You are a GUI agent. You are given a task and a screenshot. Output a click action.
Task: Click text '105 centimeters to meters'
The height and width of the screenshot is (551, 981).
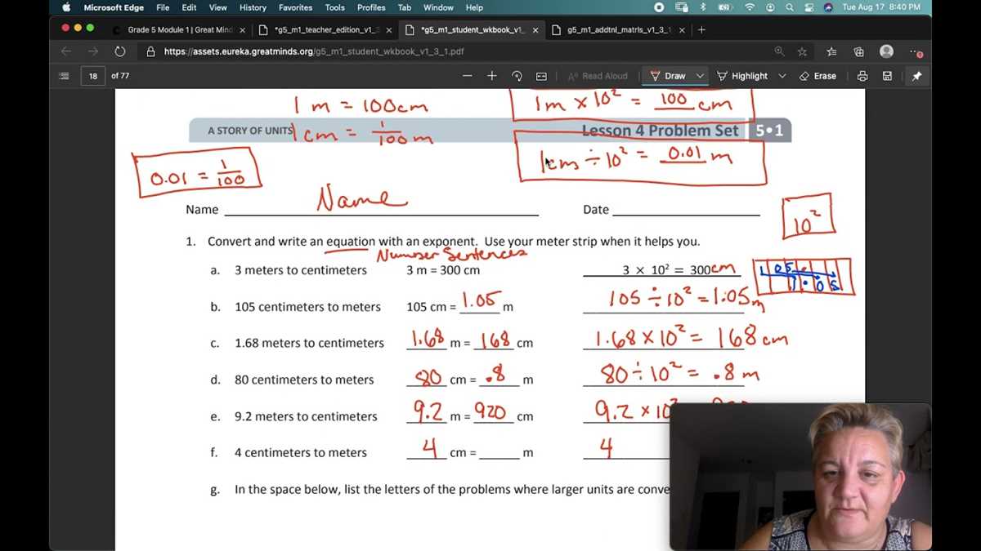307,307
